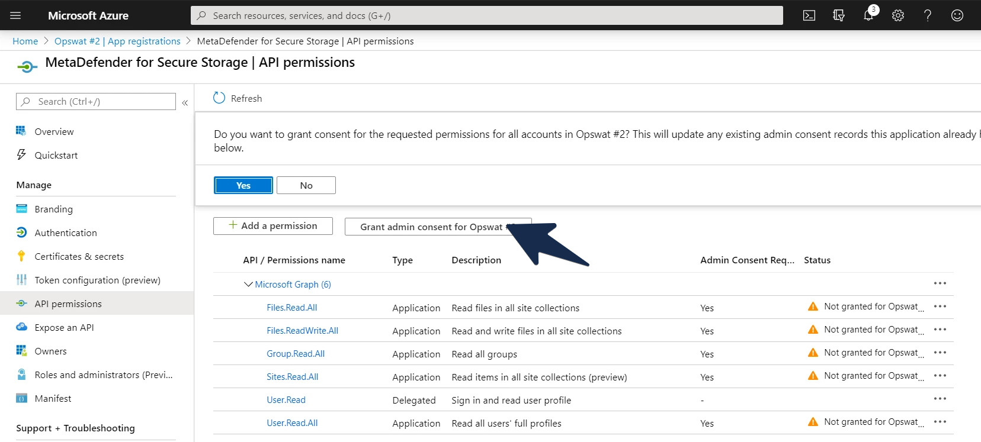Open Cloud Shell icon in header
Screen dimensions: 981x442
(809, 15)
